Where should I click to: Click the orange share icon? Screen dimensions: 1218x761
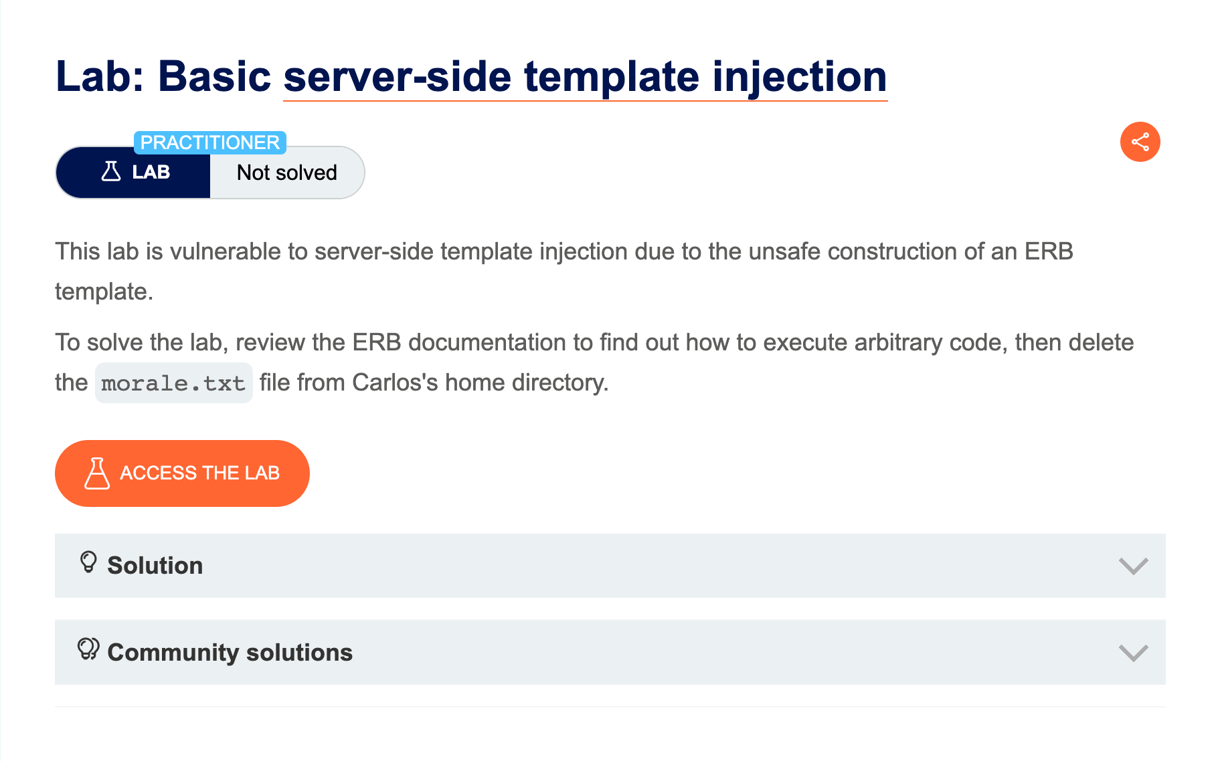pyautogui.click(x=1140, y=142)
